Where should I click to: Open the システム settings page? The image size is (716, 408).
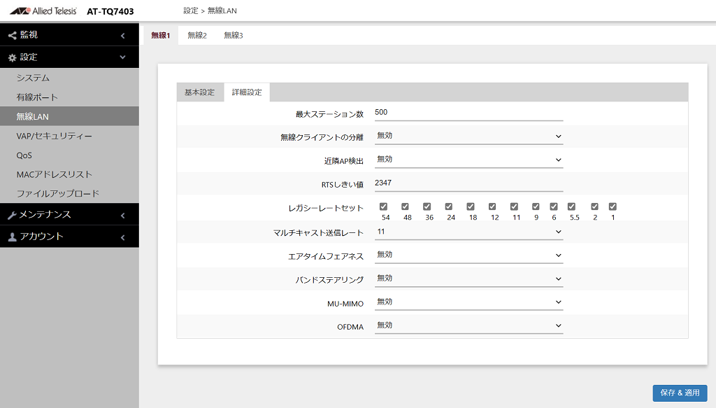point(69,78)
